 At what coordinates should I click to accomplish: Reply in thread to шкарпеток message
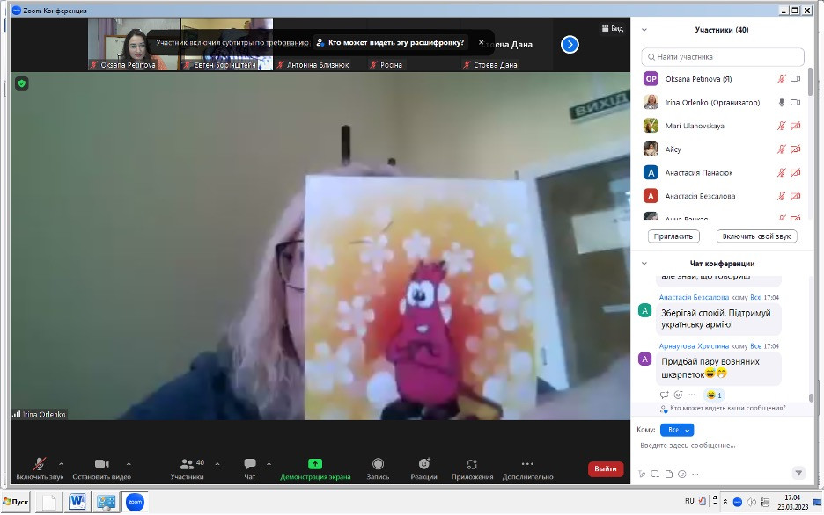click(x=665, y=395)
